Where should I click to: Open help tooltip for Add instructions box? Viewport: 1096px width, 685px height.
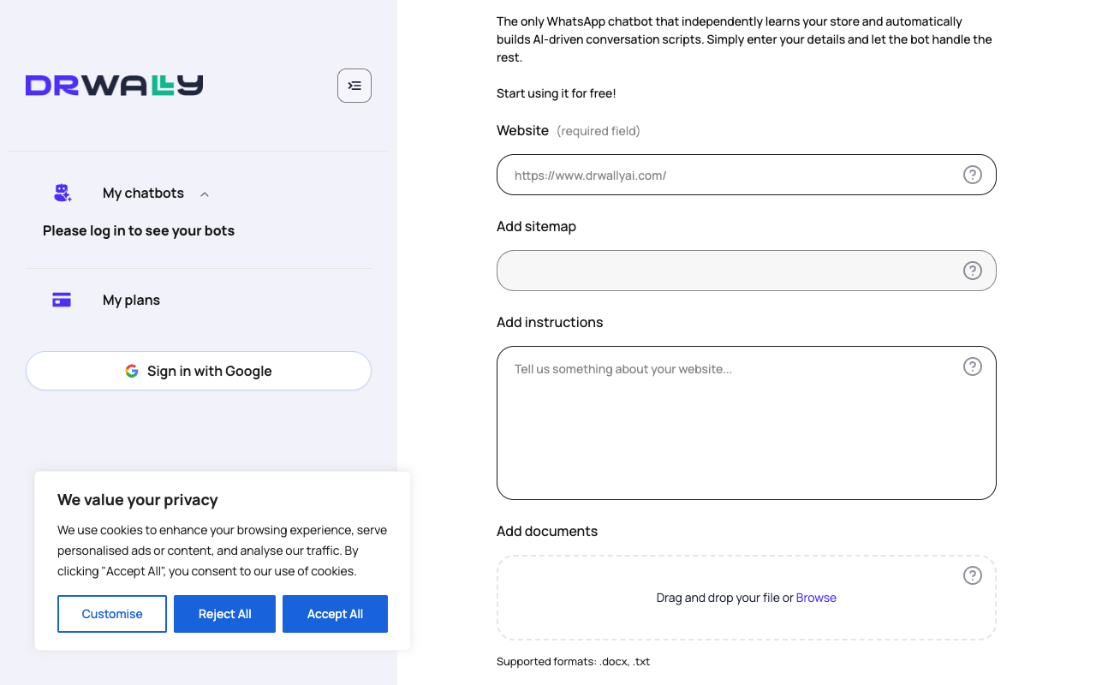tap(972, 366)
